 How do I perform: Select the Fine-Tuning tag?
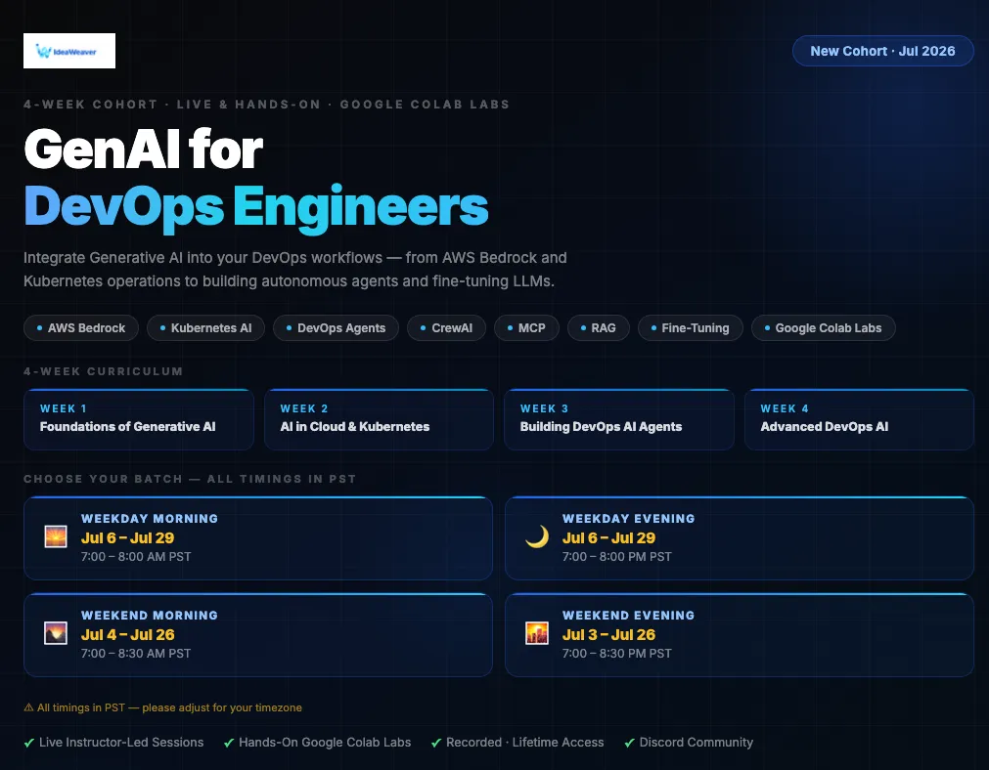[x=690, y=327]
